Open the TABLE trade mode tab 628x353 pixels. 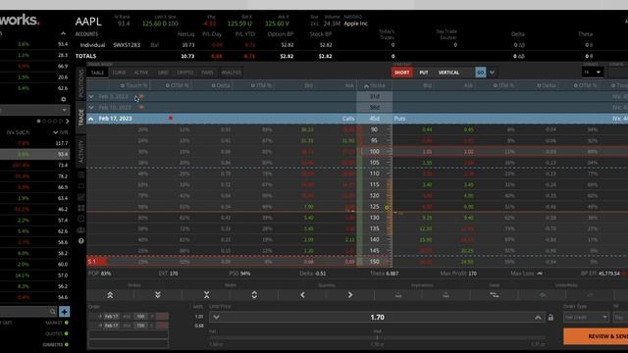pos(97,73)
